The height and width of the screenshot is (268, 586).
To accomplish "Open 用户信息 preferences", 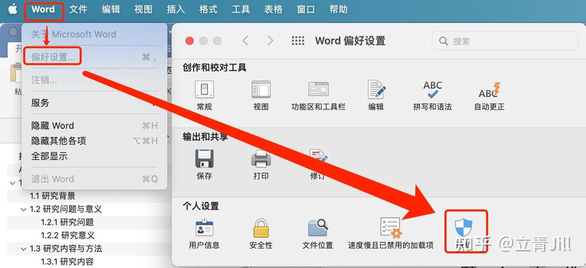I will [204, 228].
